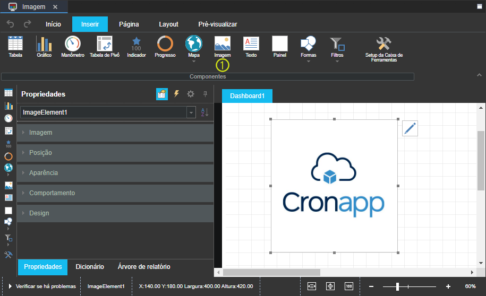Insert an Indicador component
486x296 pixels.
click(137, 47)
